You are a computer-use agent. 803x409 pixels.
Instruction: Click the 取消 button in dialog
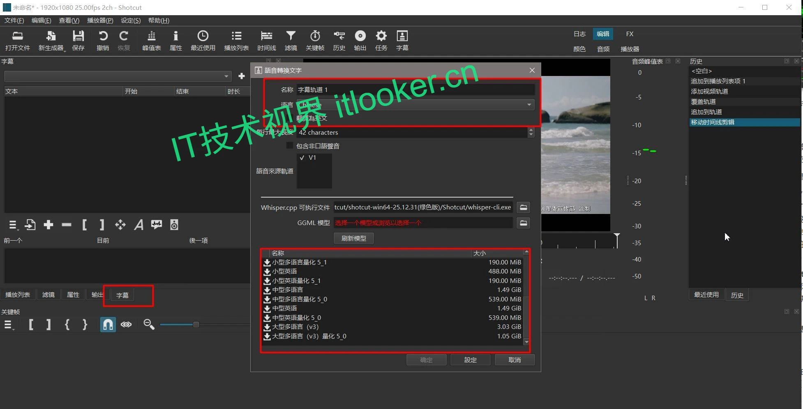[x=515, y=360]
